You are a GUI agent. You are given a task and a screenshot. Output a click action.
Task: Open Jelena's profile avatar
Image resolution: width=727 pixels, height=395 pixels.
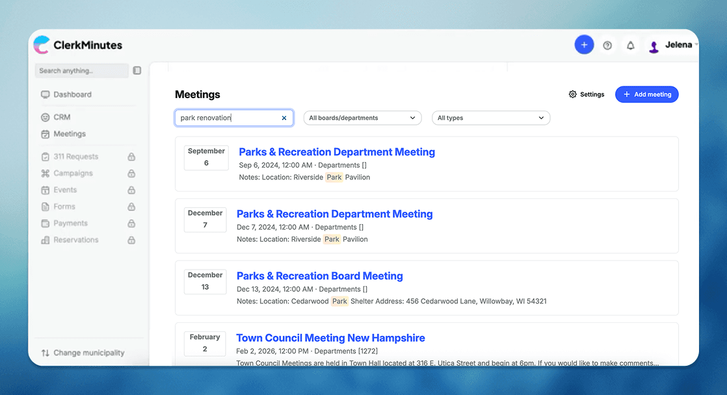(x=654, y=45)
